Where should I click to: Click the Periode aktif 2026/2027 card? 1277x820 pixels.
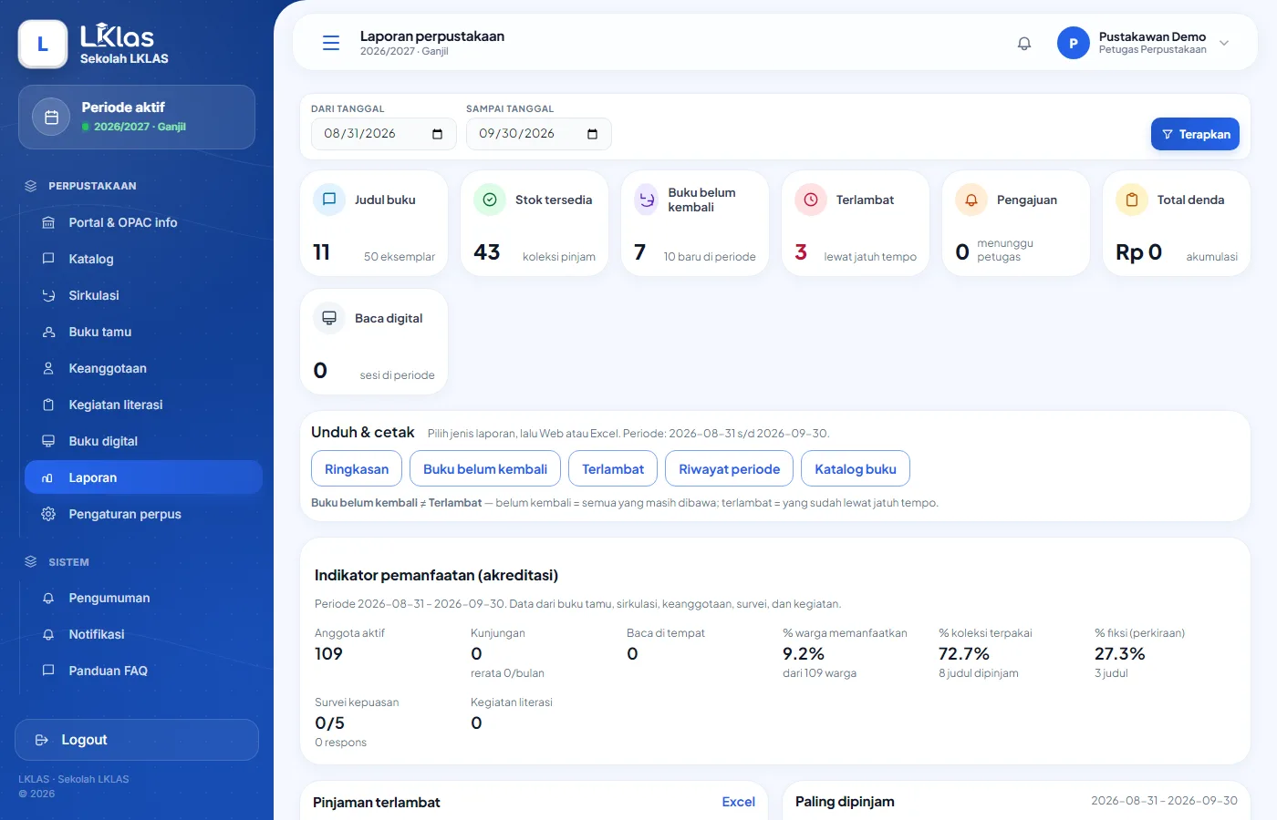click(x=137, y=117)
